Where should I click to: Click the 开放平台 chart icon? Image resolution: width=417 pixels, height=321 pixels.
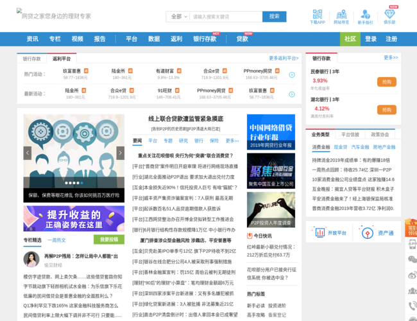coord(319,233)
